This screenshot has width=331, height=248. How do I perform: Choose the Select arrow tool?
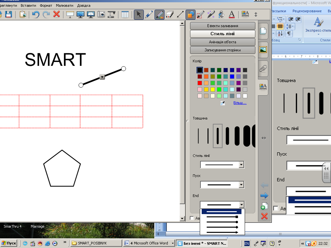coord(139,15)
